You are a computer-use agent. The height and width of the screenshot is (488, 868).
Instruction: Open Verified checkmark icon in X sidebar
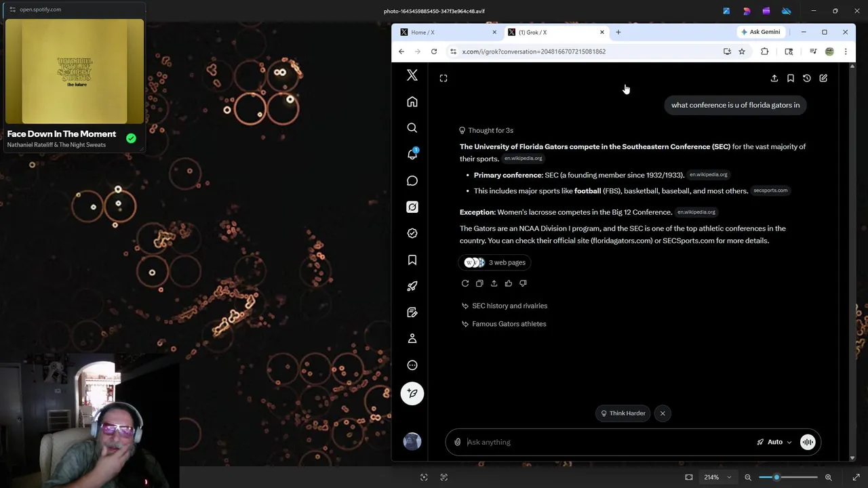[412, 233]
